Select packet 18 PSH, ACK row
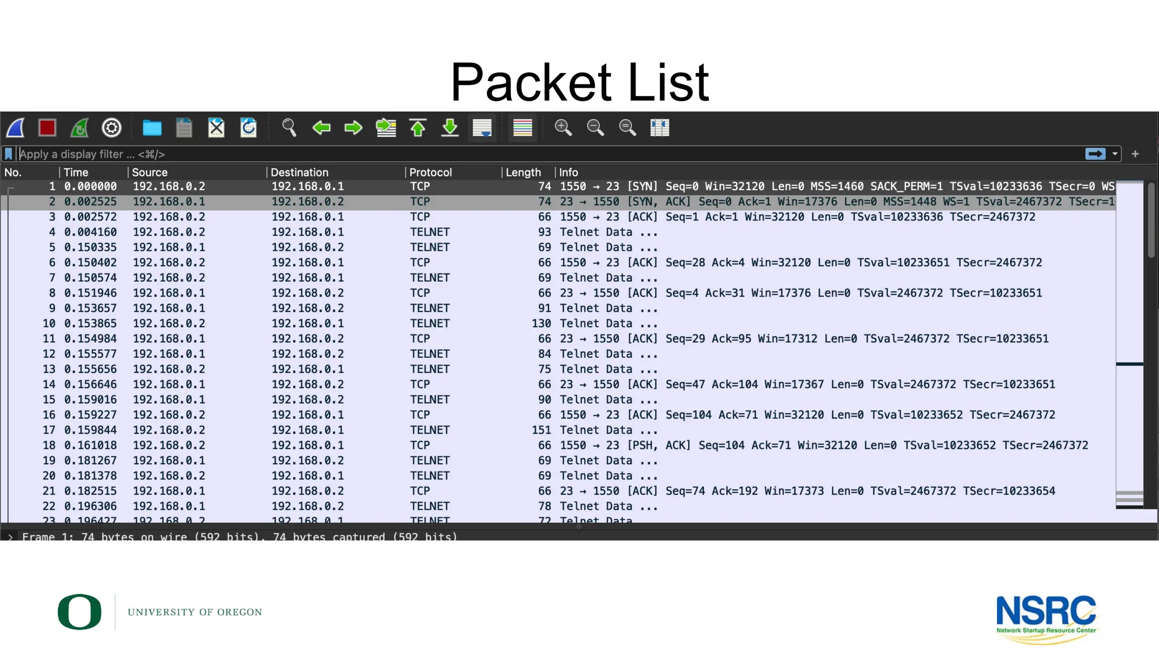Image resolution: width=1159 pixels, height=652 pixels. pos(558,445)
